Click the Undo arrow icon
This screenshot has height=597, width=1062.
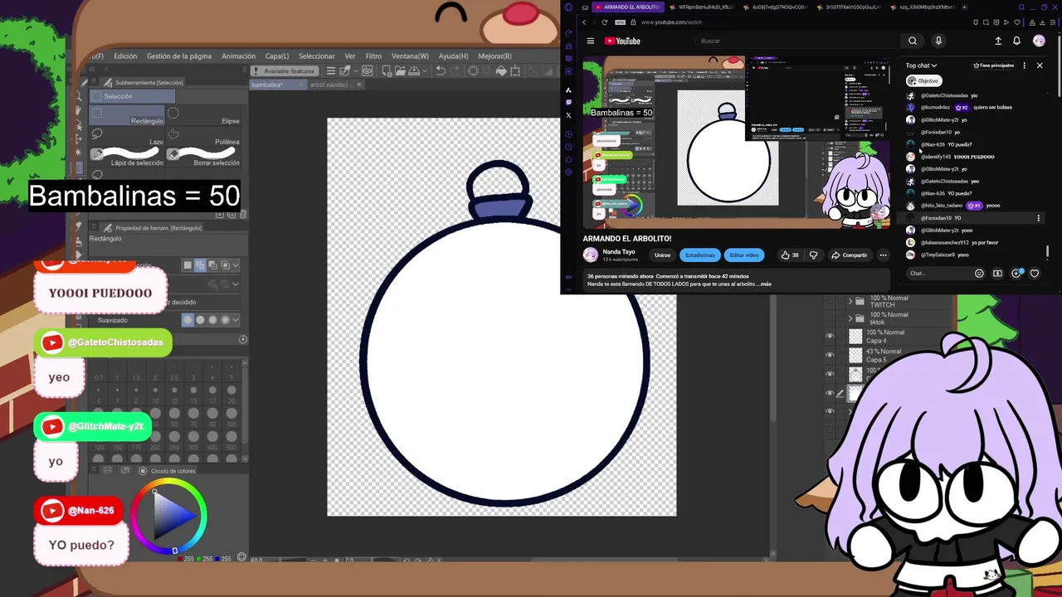[441, 71]
